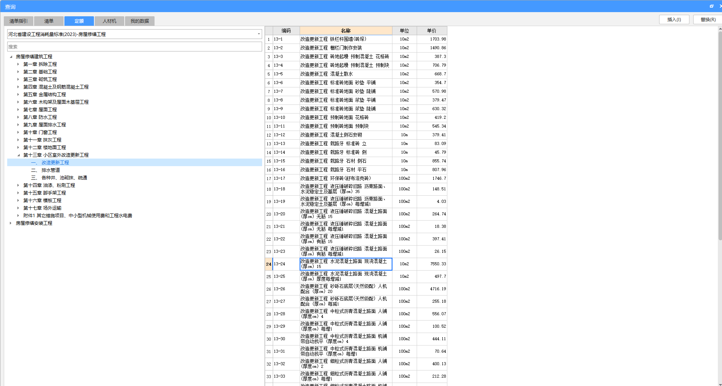Click the 替换(R) button
Viewport: 722px width, 386px height.
[x=708, y=20]
